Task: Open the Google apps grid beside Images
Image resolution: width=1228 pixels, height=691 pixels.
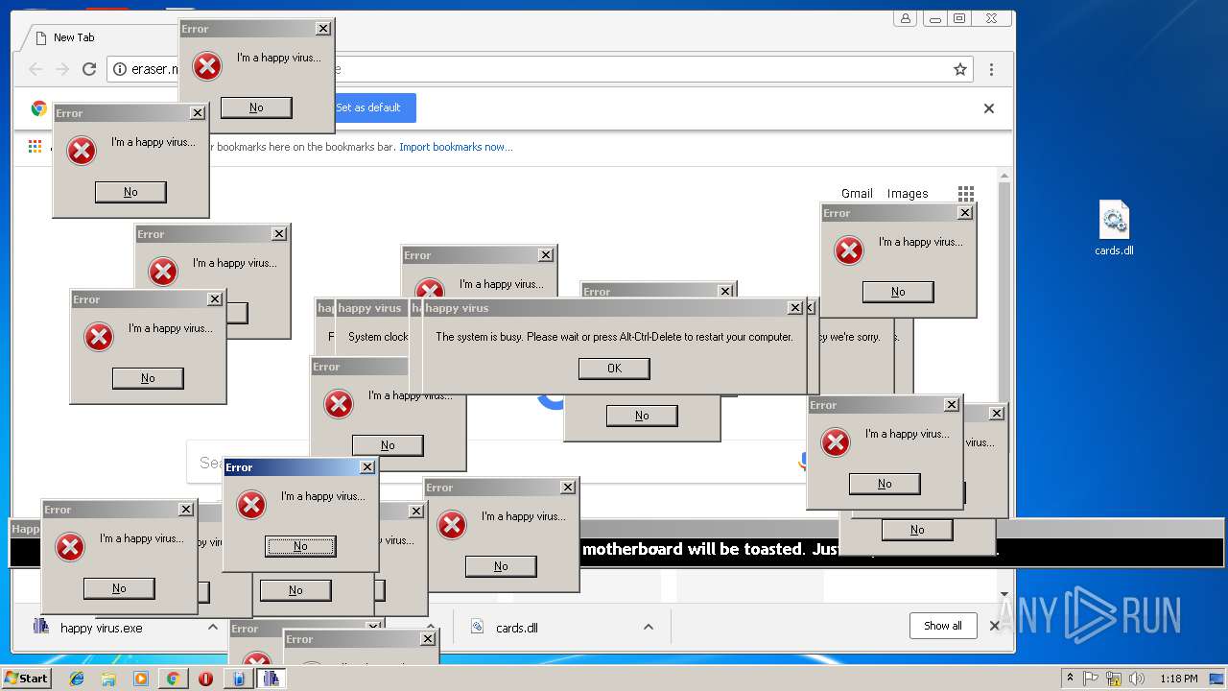Action: point(966,193)
